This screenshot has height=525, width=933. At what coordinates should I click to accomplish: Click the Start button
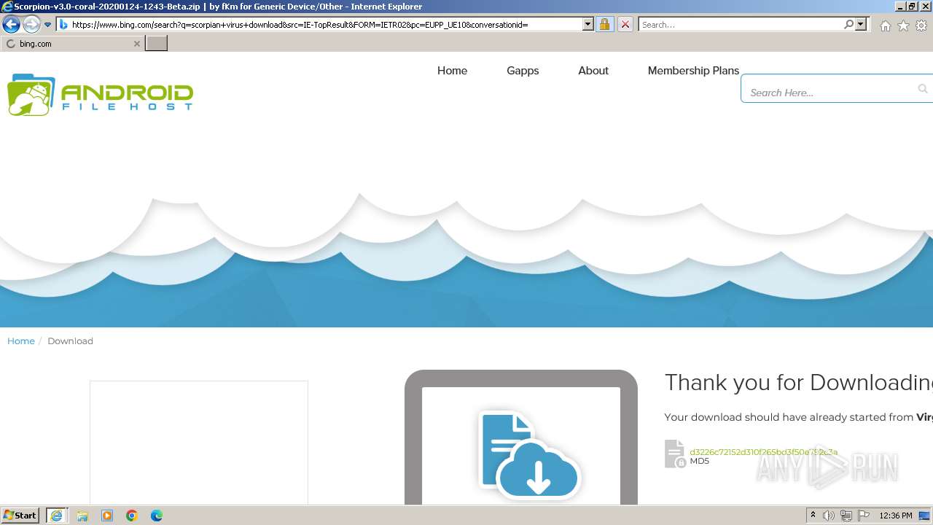20,516
